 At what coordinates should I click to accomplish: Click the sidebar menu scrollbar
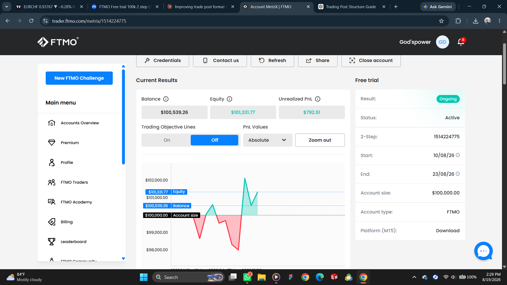[x=123, y=117]
